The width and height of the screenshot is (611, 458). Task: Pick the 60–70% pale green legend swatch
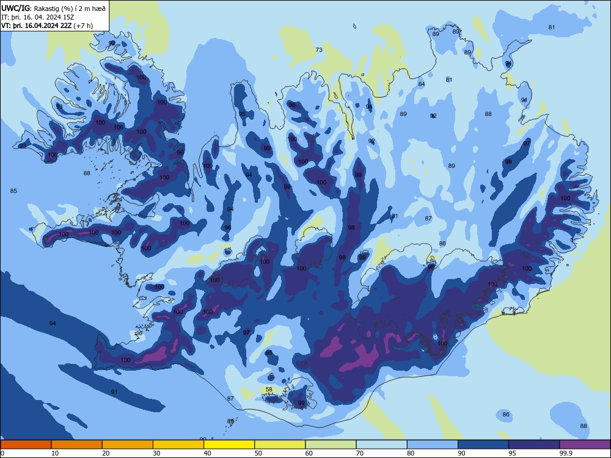tap(331, 445)
